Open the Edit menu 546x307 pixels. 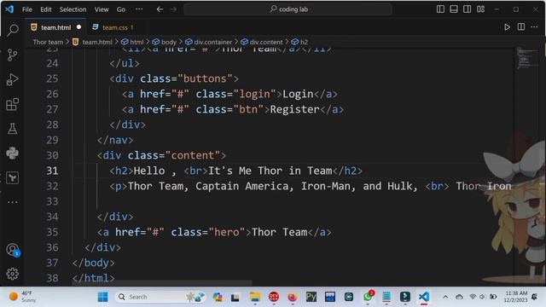[x=45, y=9]
